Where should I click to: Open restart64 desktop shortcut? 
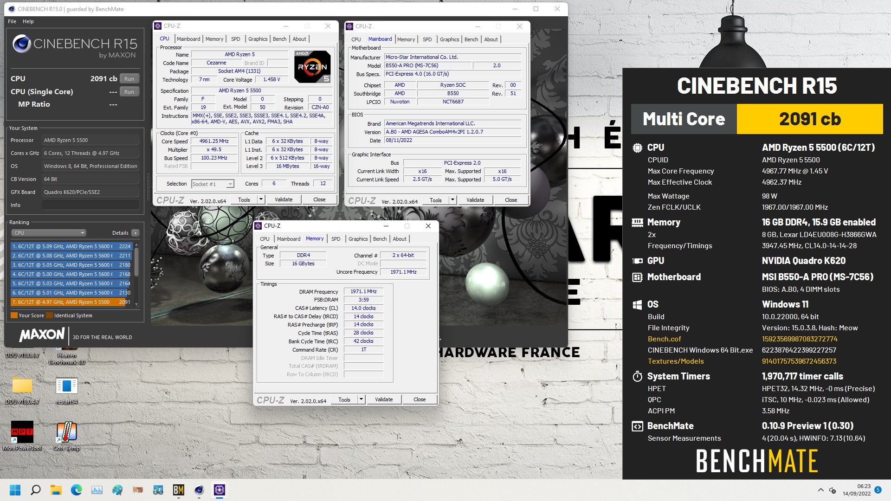(x=66, y=391)
